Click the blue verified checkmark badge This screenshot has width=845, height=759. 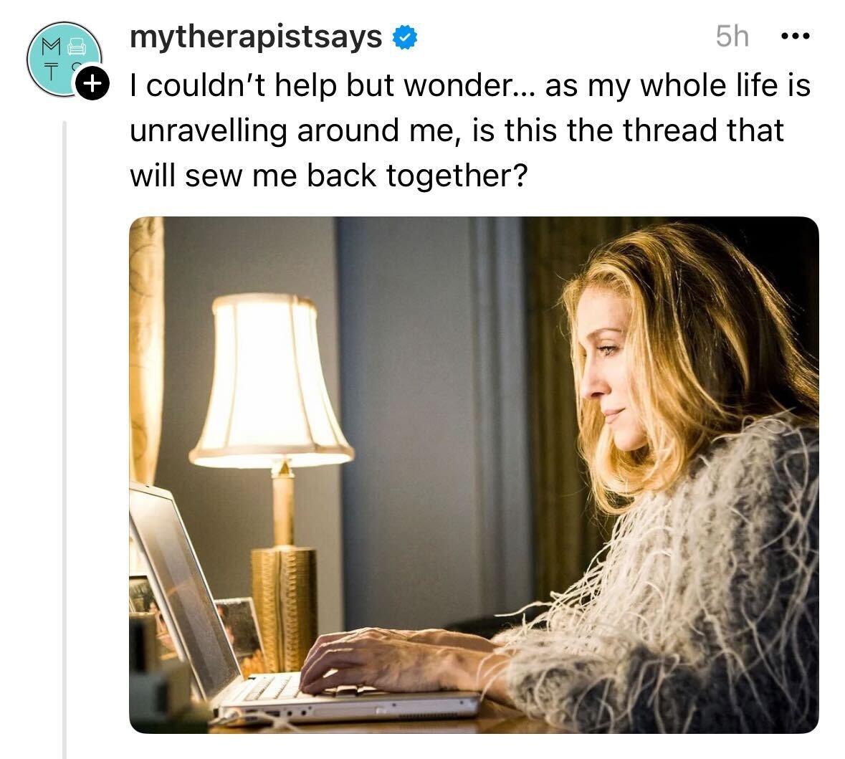click(404, 38)
